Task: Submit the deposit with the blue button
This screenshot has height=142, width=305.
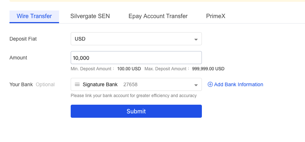Action: (x=136, y=111)
